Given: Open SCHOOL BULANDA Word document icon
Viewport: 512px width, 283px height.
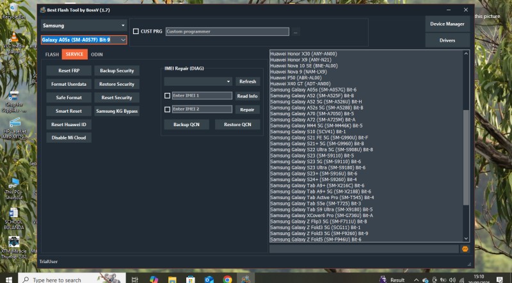Looking at the screenshot, I should click(x=13, y=218).
